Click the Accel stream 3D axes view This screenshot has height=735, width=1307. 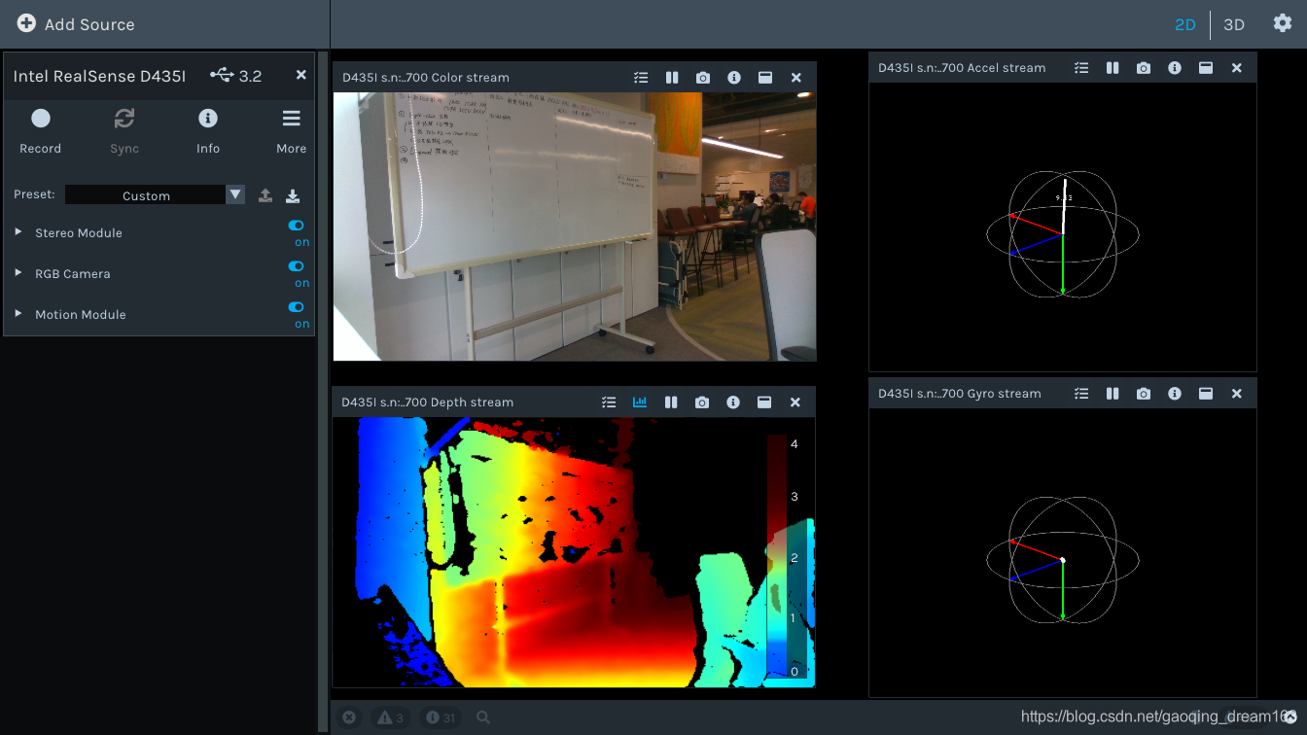coord(1063,227)
